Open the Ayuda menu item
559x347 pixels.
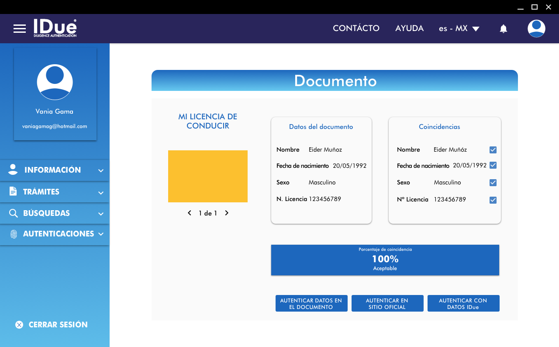(x=409, y=28)
